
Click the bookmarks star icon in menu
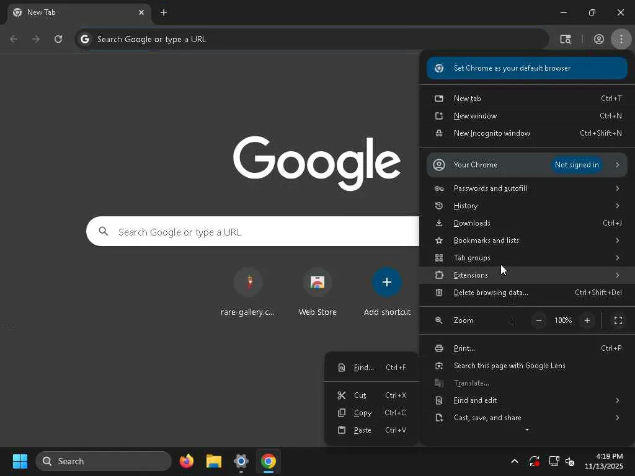point(439,240)
